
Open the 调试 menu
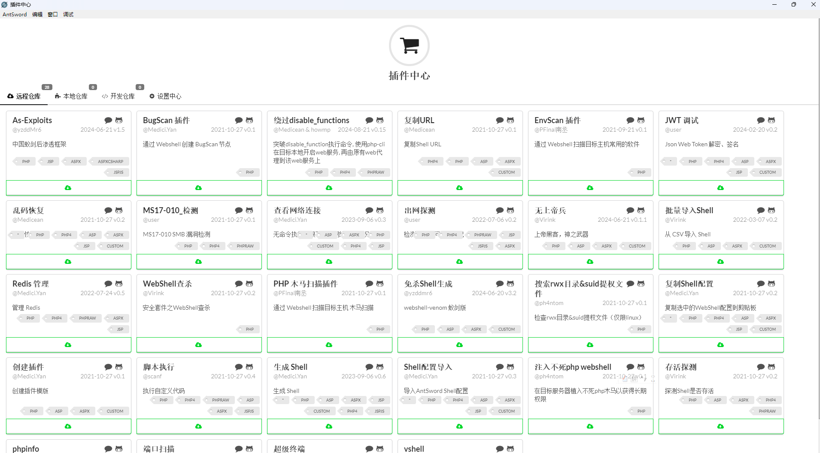(68, 14)
